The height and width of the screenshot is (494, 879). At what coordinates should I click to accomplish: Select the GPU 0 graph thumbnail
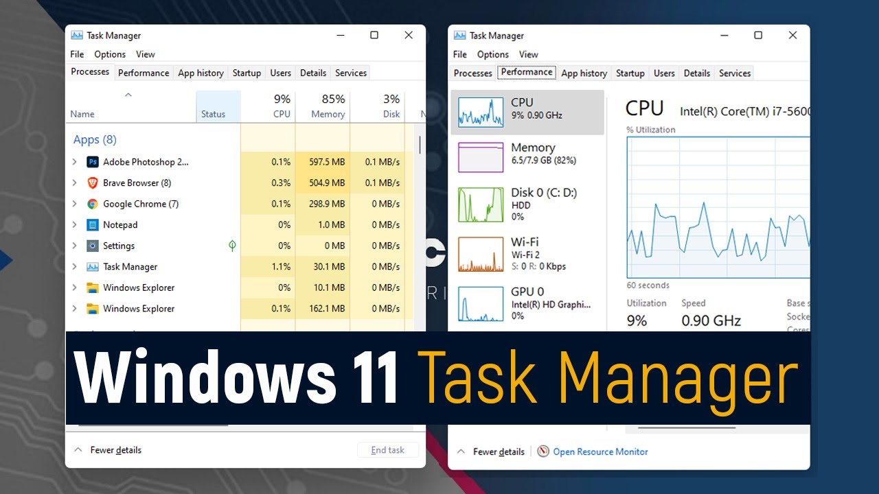(481, 304)
